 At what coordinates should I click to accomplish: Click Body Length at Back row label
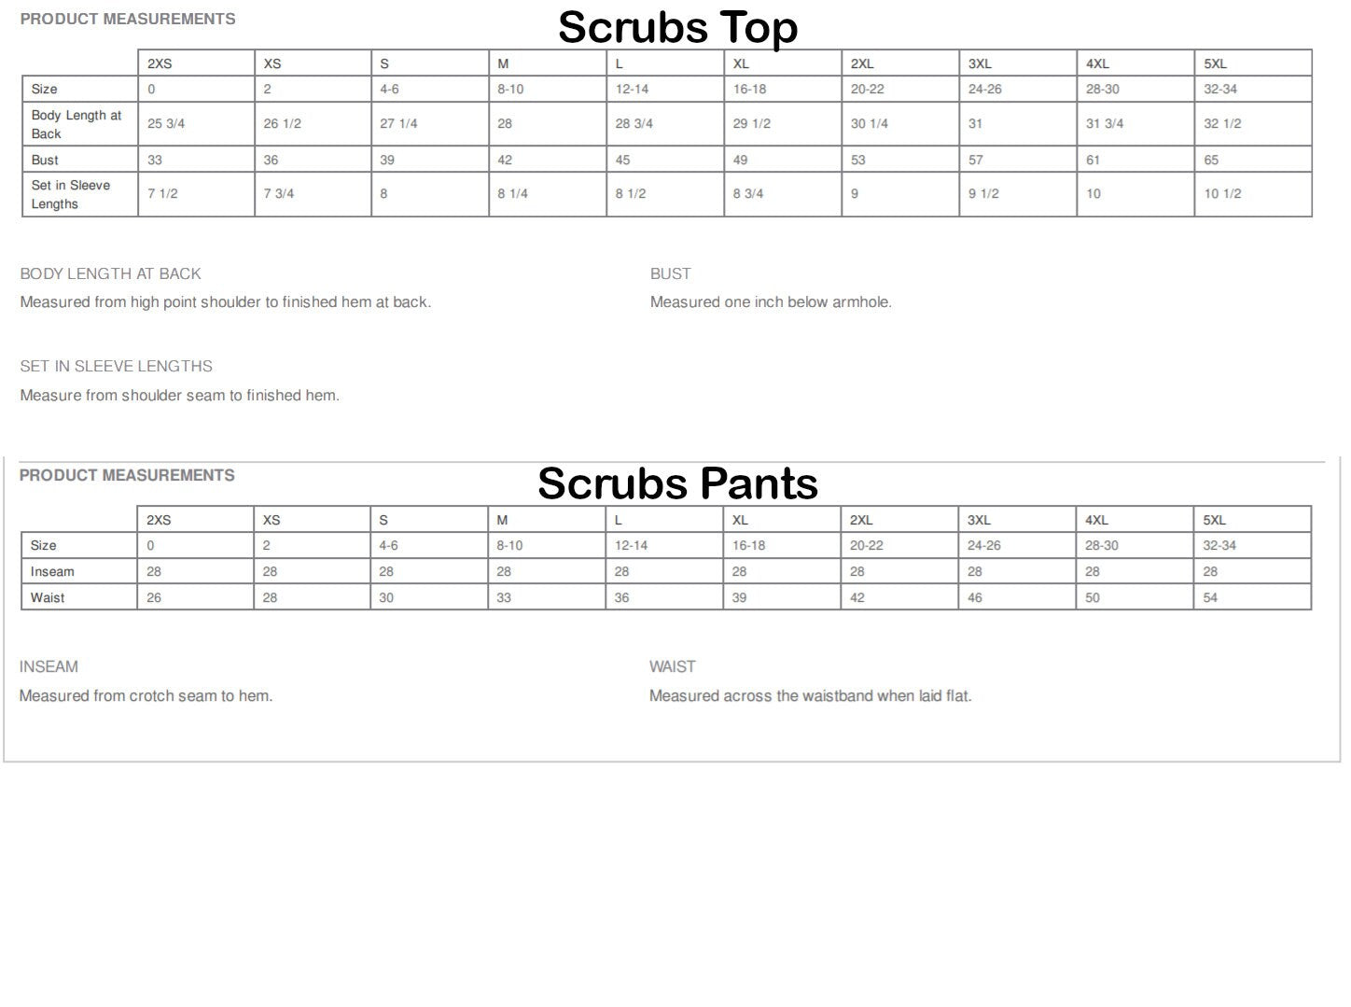point(77,124)
